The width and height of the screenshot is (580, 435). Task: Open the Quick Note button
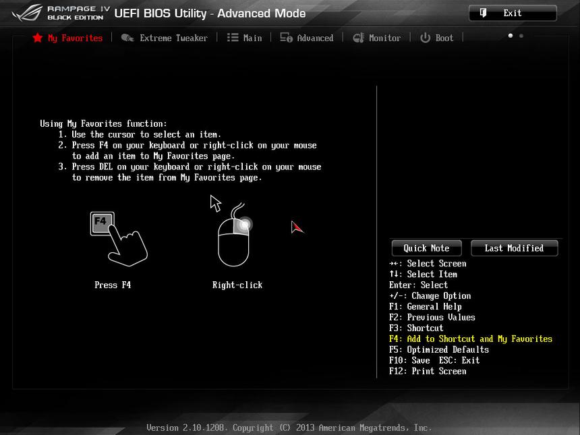(426, 248)
